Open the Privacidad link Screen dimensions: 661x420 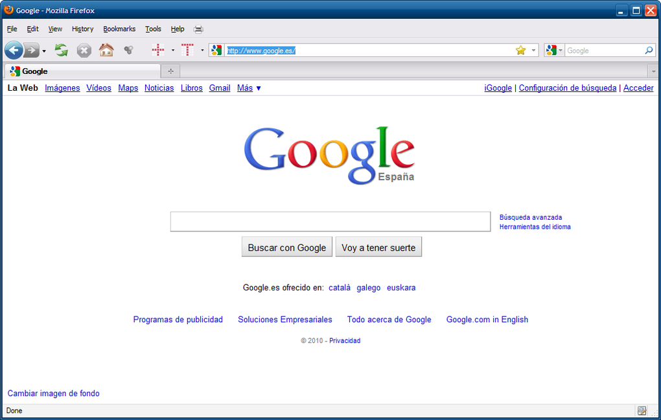(344, 340)
